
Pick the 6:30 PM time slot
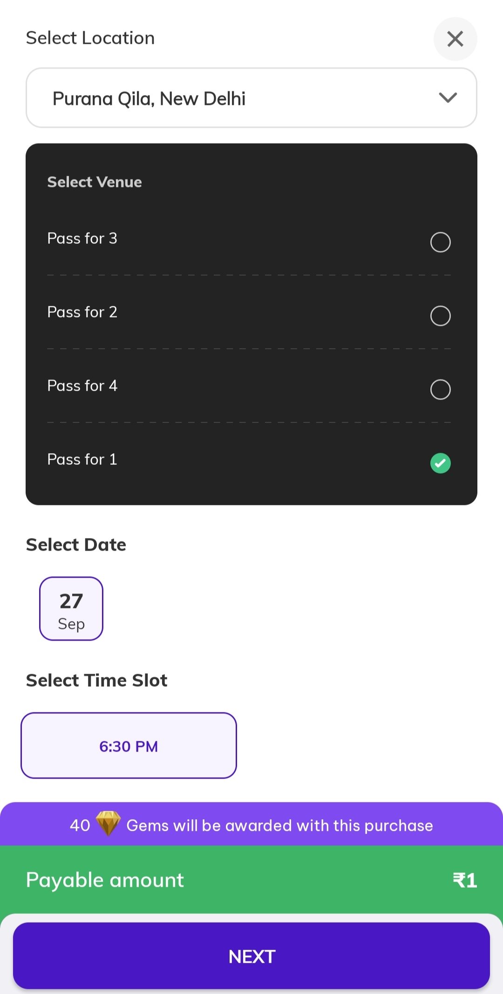pos(129,745)
